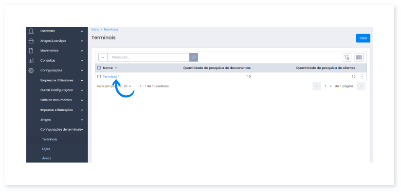Click the Criar button
The height and width of the screenshot is (192, 401).
(363, 38)
